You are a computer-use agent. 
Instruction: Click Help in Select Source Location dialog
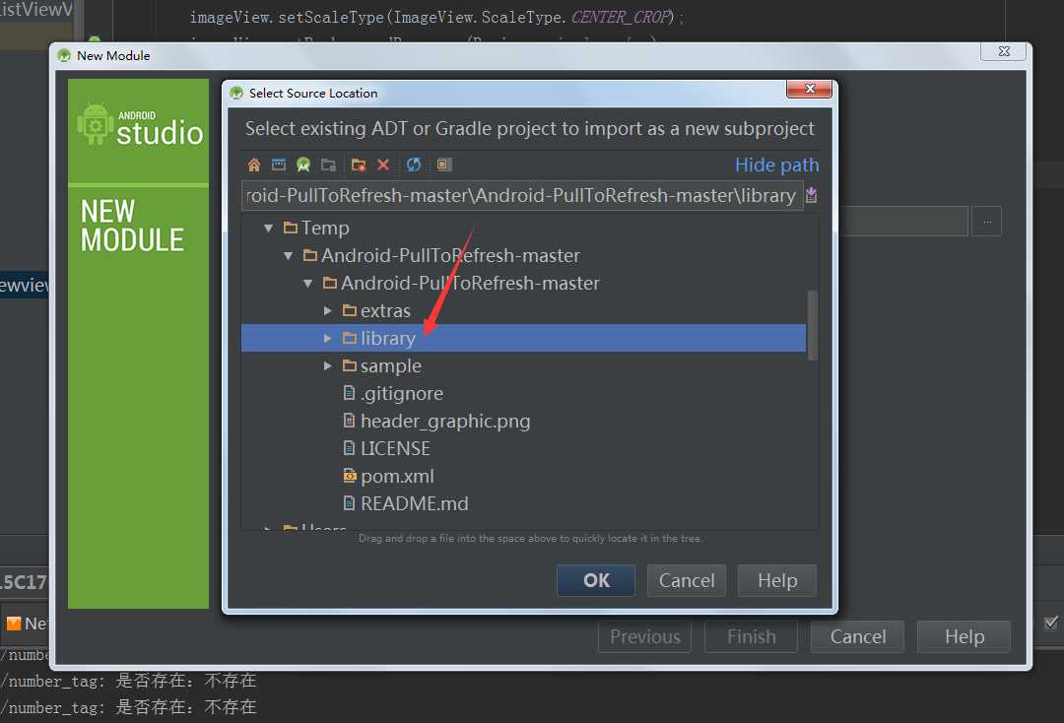point(777,580)
